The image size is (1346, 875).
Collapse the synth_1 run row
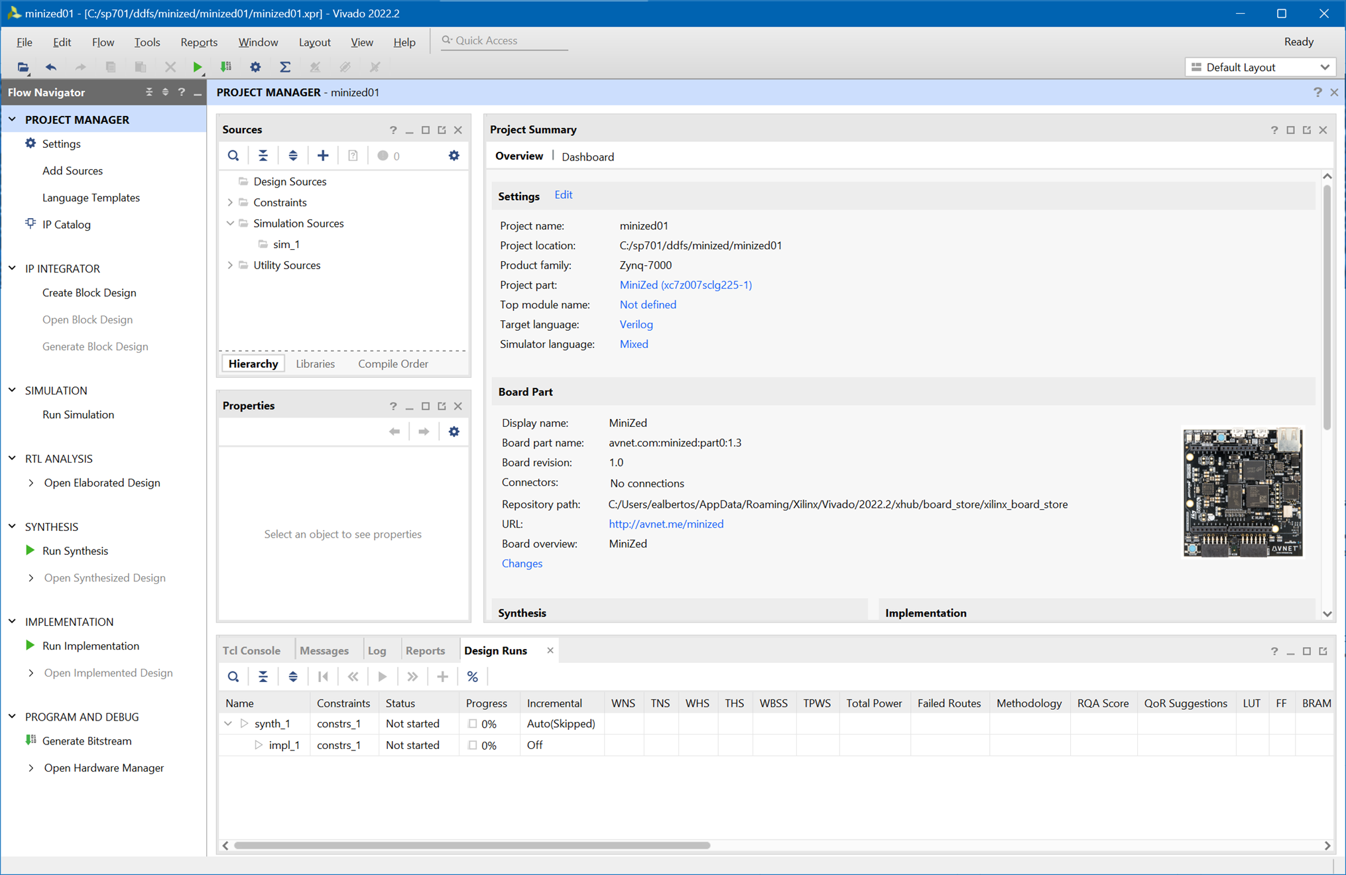(x=228, y=724)
